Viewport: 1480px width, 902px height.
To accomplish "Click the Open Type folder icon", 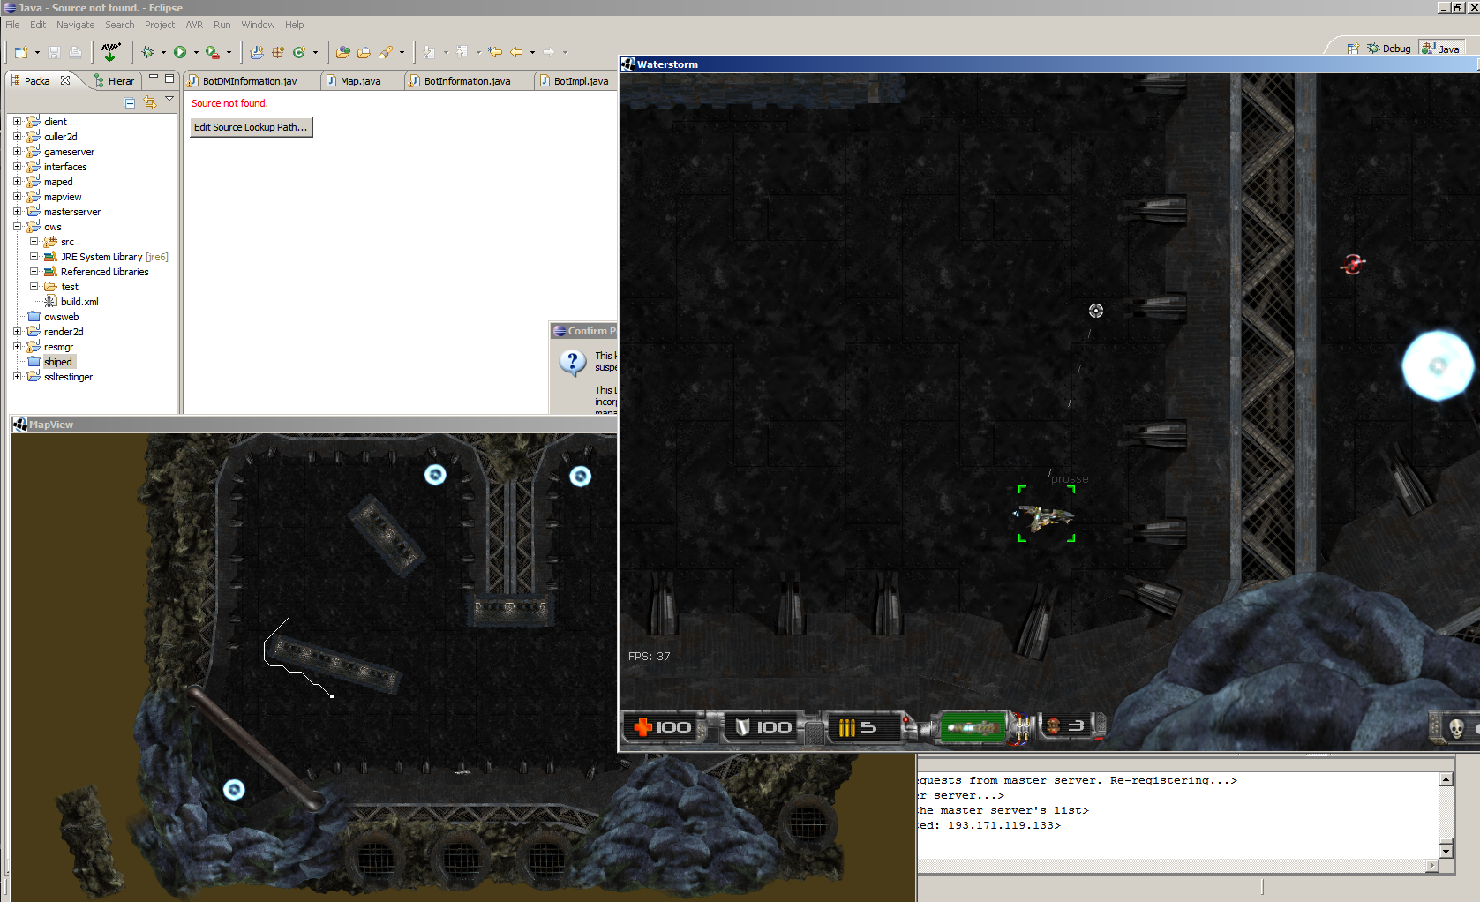I will (343, 52).
